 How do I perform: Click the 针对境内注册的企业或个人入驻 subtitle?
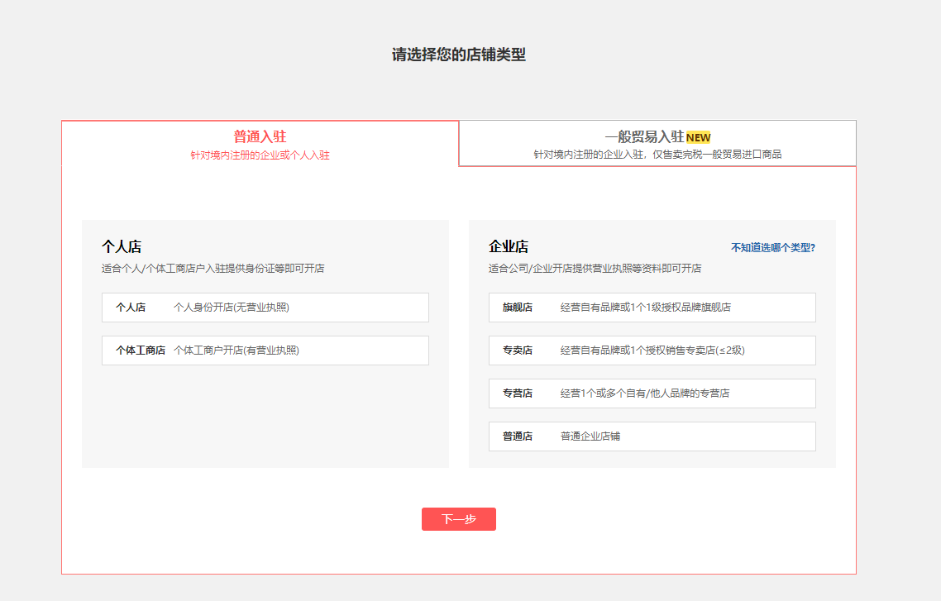(260, 155)
